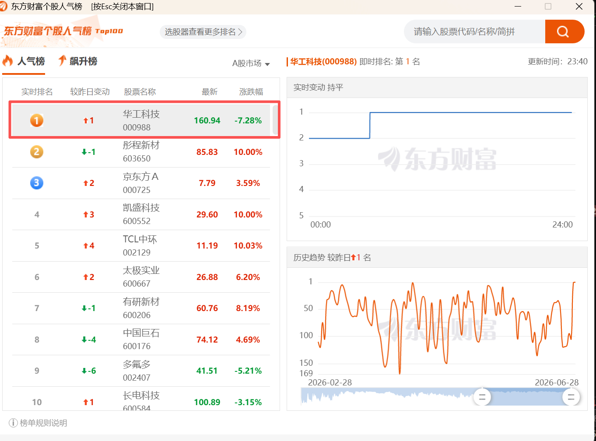Select the 长电科技 row
Screen dimensions: 596x441
tap(141, 399)
